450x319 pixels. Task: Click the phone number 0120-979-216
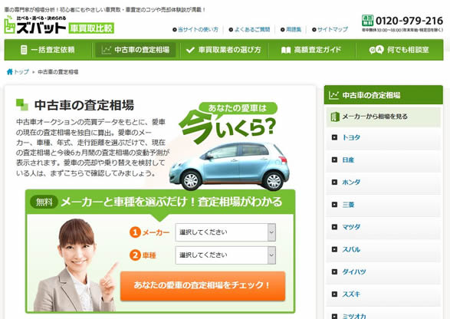pos(409,21)
